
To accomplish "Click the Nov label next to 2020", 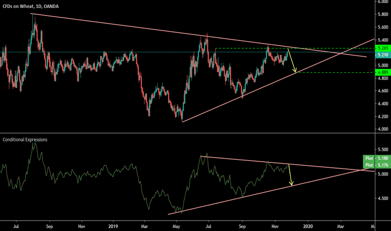I will (x=275, y=226).
